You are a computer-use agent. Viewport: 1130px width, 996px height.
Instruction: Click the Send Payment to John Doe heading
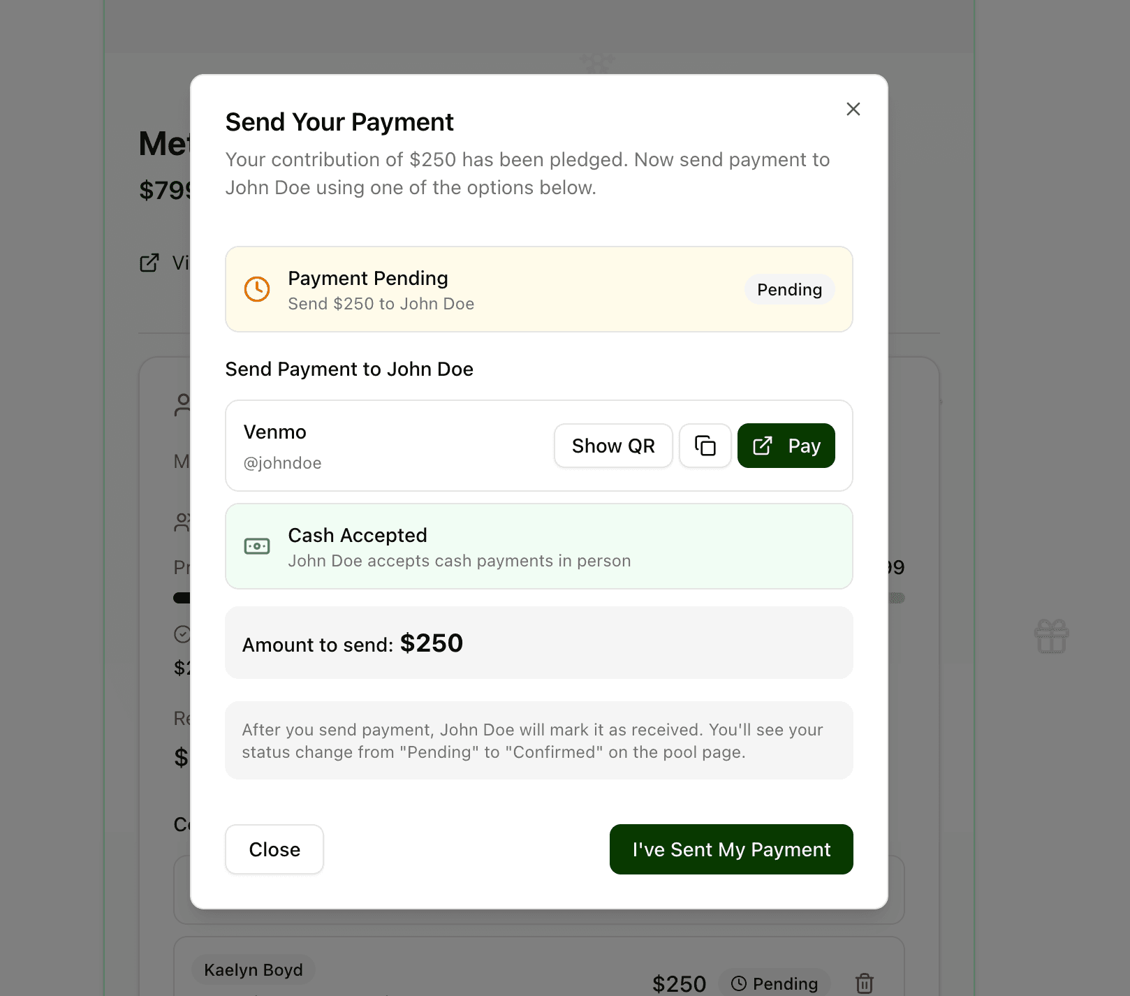[348, 369]
